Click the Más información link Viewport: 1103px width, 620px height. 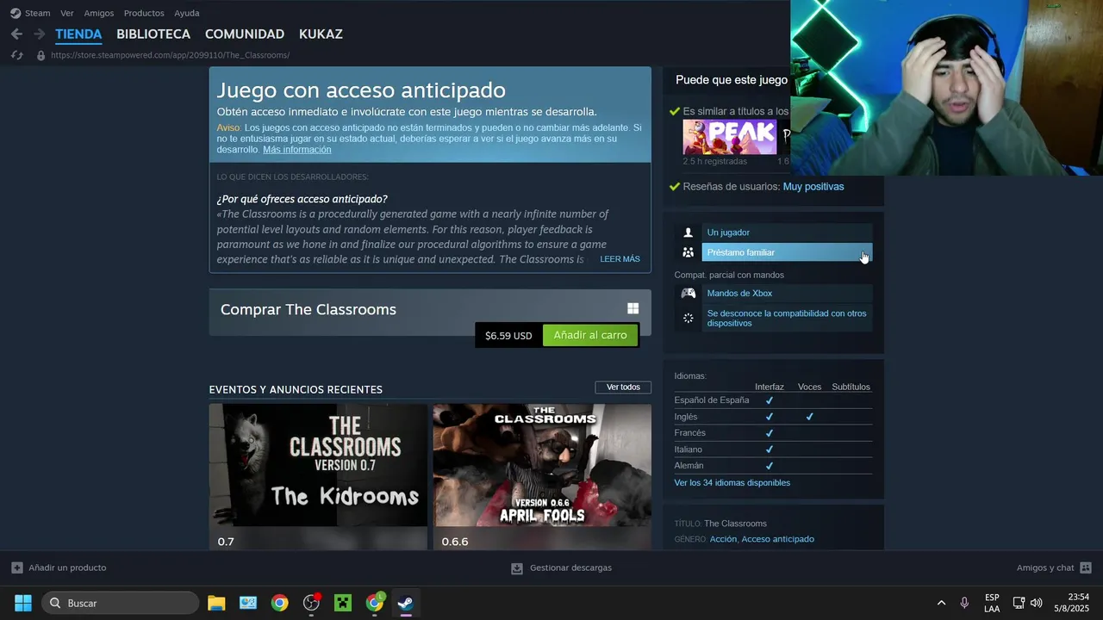click(296, 150)
